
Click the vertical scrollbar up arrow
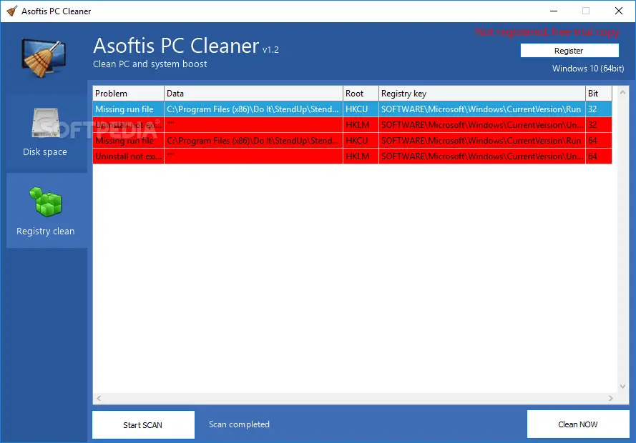(622, 92)
